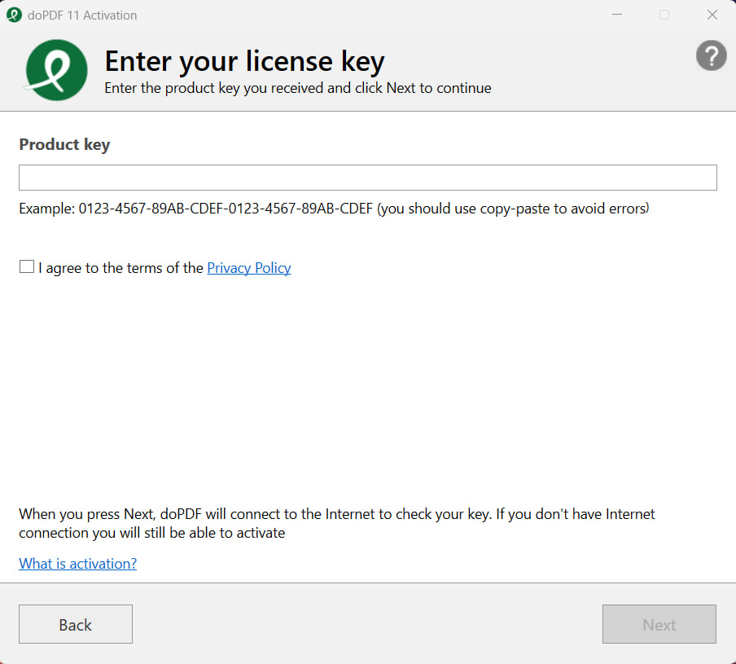Click the Internet connection notice paragraph
The height and width of the screenshot is (664, 736).
tap(336, 523)
